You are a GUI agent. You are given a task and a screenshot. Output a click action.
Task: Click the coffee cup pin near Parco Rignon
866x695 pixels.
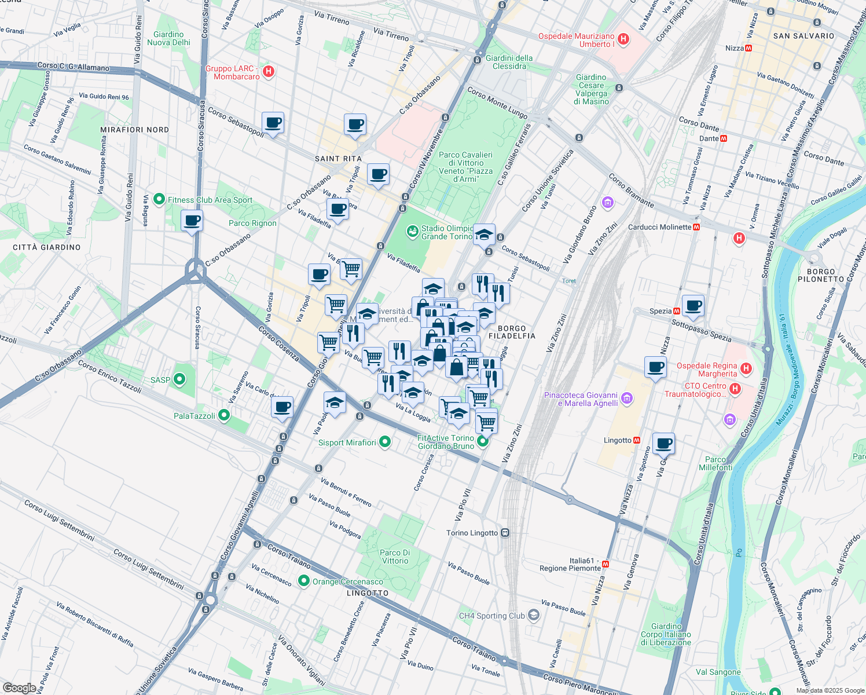tap(192, 222)
